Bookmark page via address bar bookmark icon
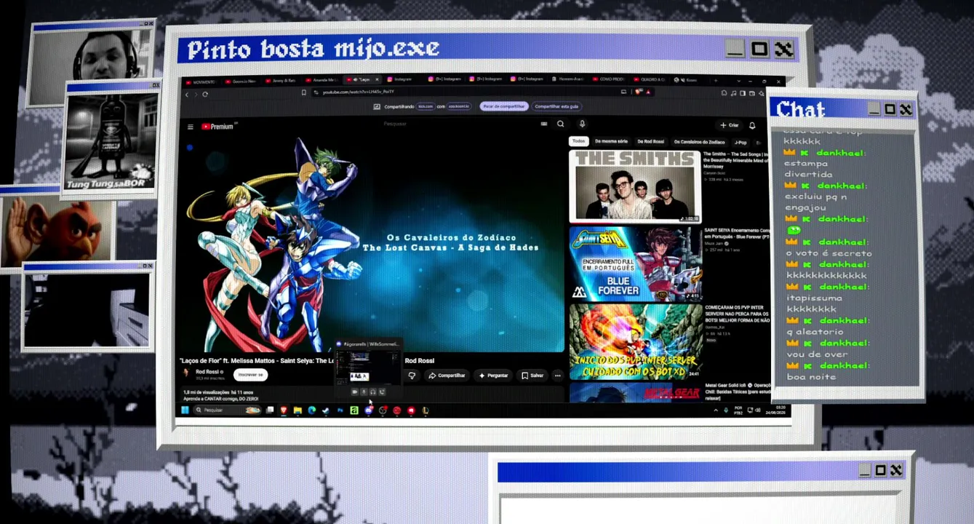This screenshot has width=974, height=524. coord(303,92)
